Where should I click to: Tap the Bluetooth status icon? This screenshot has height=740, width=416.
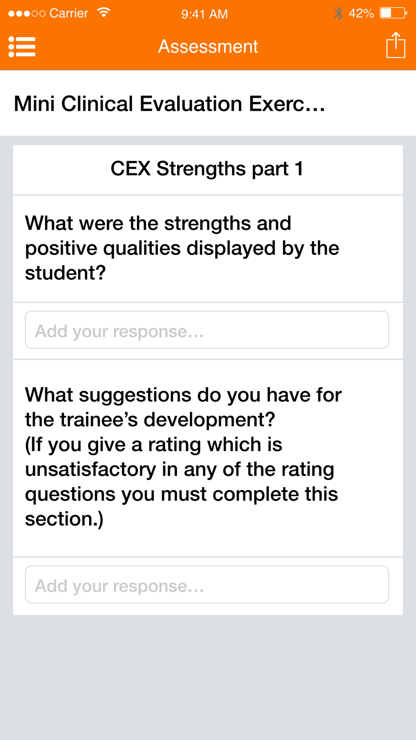coord(339,13)
